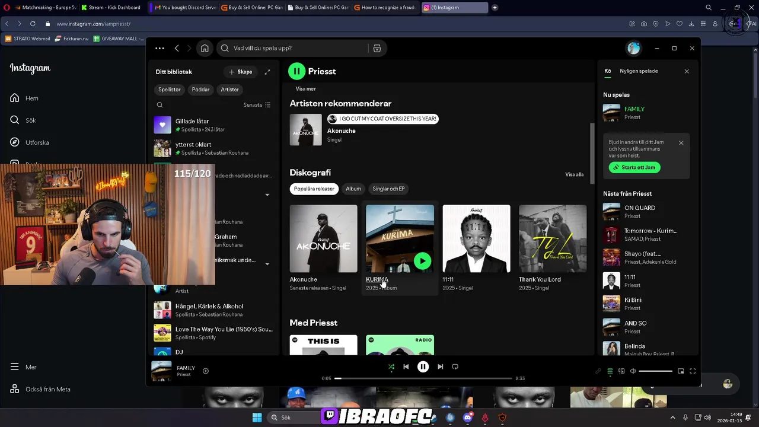Click Starta ett Jam button
759x427 pixels.
(634, 167)
